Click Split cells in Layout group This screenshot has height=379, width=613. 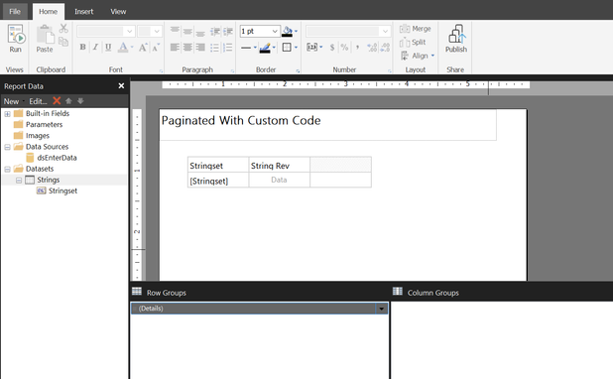coord(413,42)
